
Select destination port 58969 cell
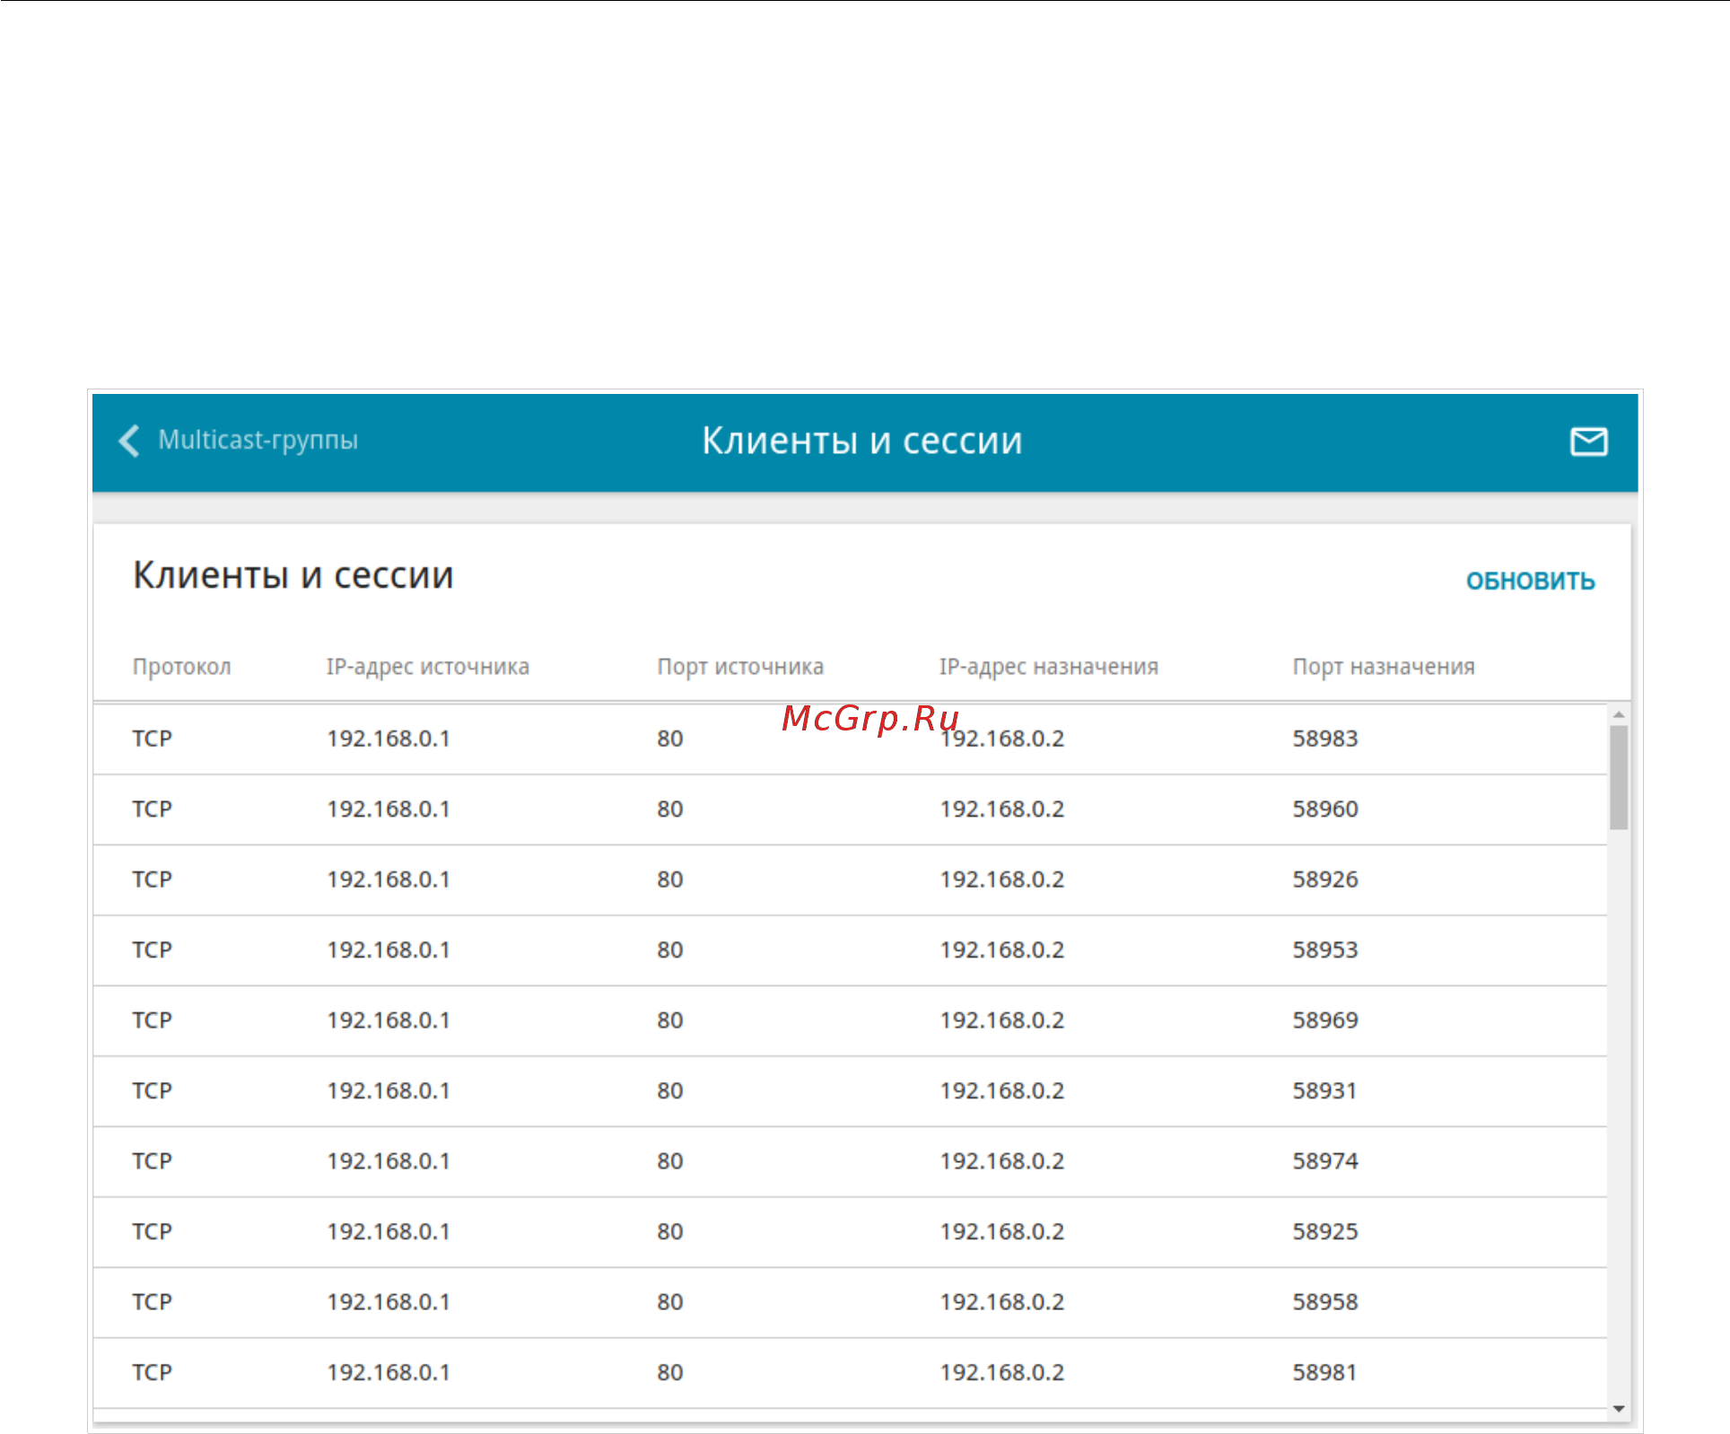click(x=1325, y=1020)
